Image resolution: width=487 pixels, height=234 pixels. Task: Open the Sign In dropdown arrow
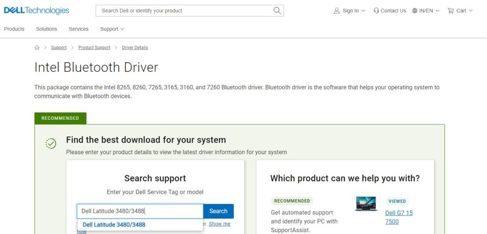click(363, 10)
